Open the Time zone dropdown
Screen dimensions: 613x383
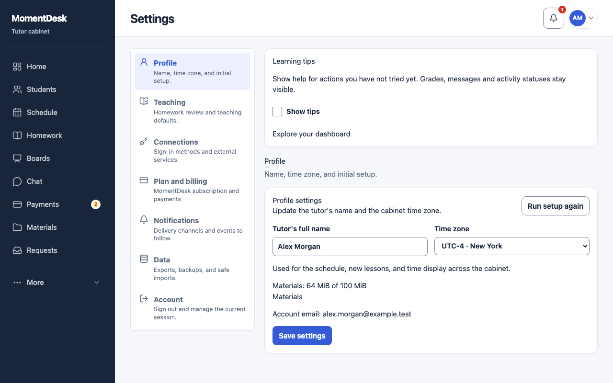[512, 246]
